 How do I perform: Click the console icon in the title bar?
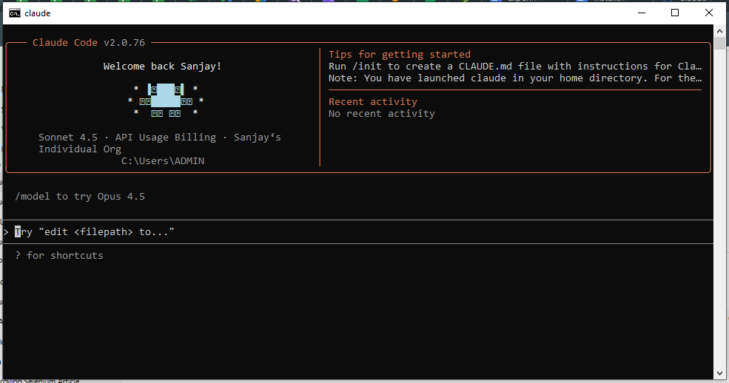tap(14, 13)
